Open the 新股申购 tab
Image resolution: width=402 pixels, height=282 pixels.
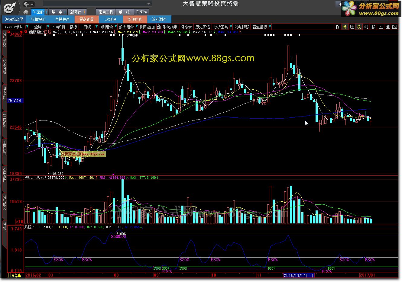pyautogui.click(x=135, y=19)
